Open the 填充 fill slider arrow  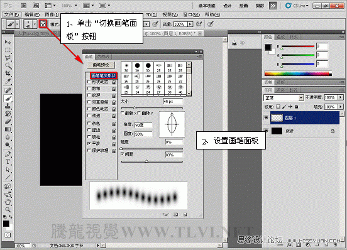click(x=341, y=107)
